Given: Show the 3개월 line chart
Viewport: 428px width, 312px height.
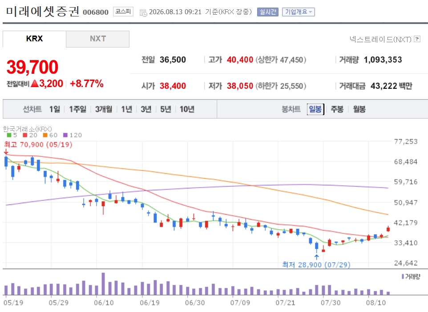Looking at the screenshot, I should tap(104, 109).
